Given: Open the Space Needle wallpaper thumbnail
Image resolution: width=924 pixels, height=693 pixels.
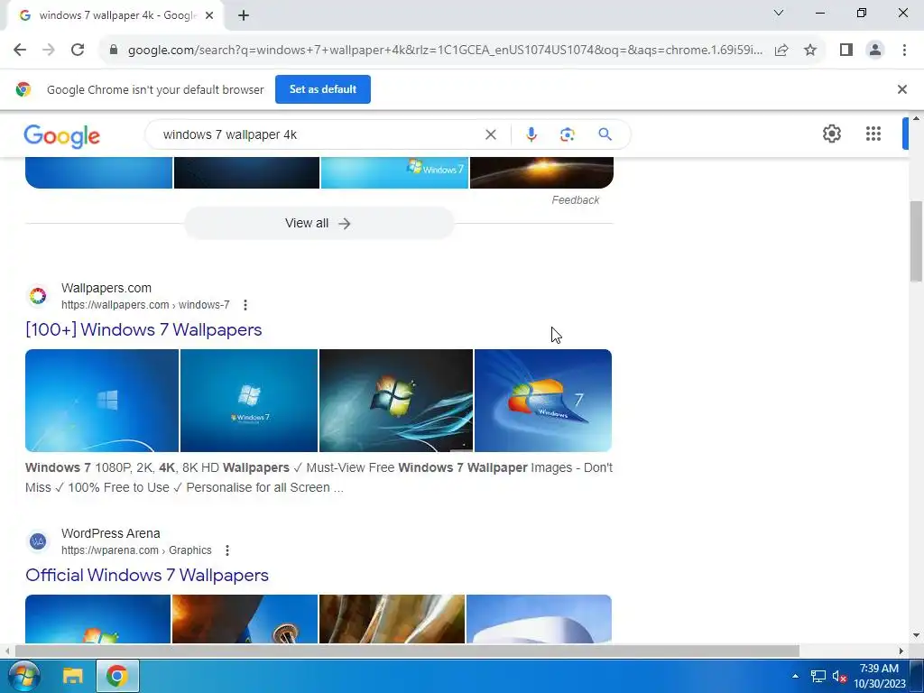Looking at the screenshot, I should [245, 619].
